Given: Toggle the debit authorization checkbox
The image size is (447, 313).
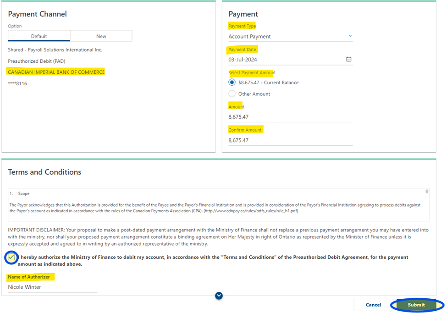Looking at the screenshot, I should (x=11, y=258).
